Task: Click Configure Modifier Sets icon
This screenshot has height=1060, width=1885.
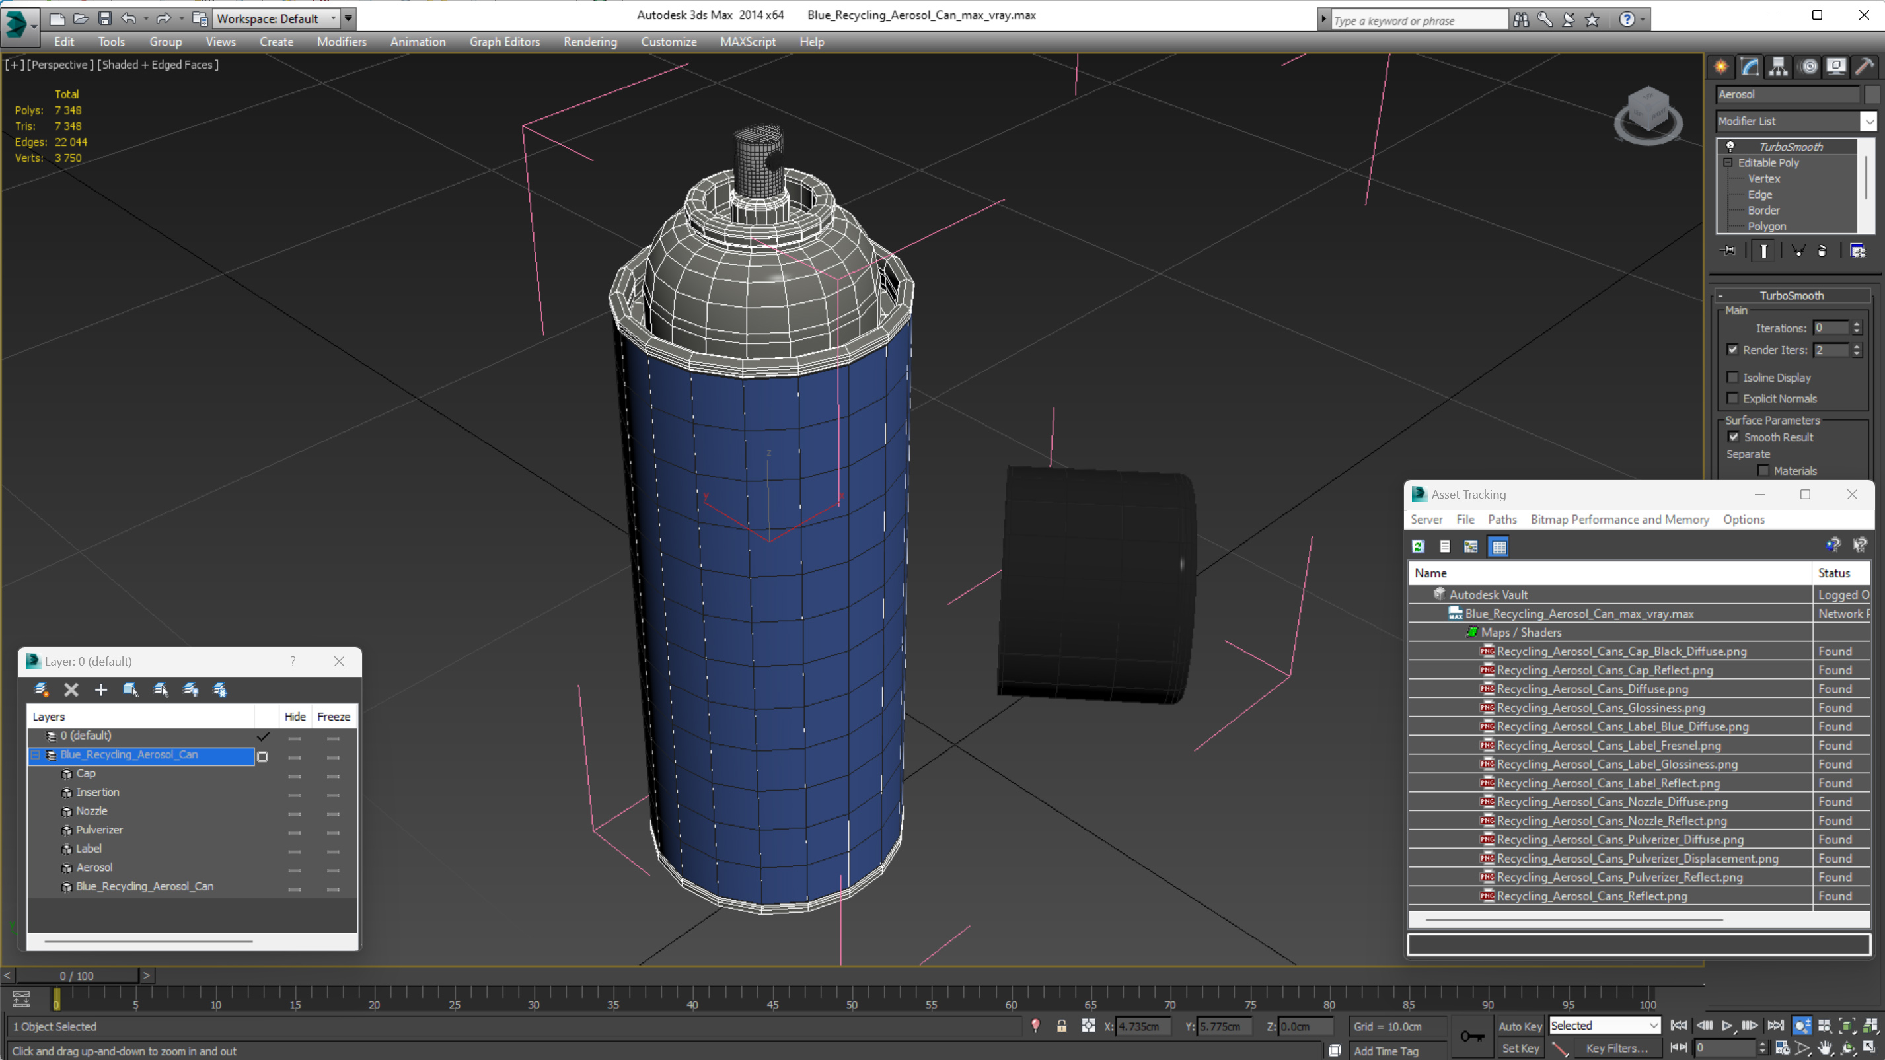Action: [1857, 251]
